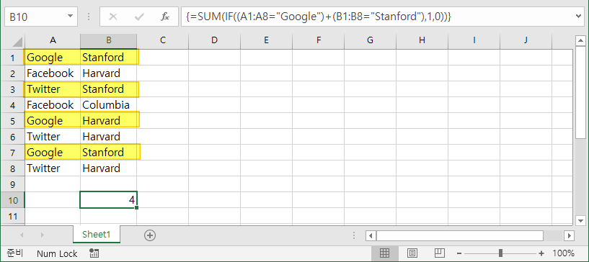Click cell B1 containing Stanford
This screenshot has width=589, height=262.
[109, 58]
